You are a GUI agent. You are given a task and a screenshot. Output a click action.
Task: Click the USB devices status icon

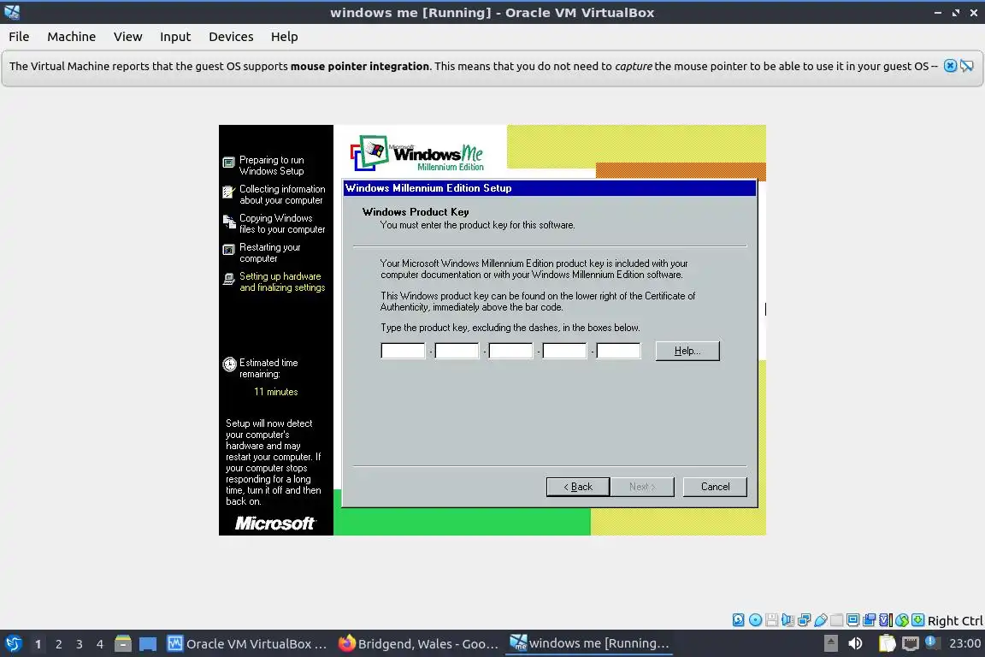click(x=821, y=620)
